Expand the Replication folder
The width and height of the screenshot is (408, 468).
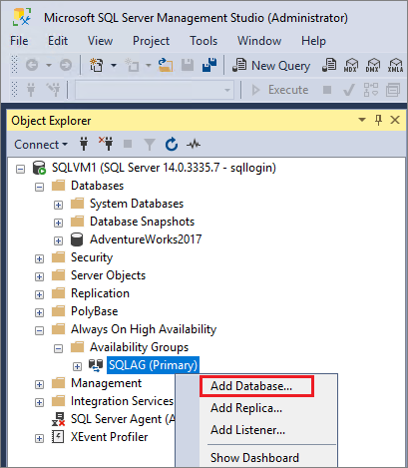(x=39, y=294)
